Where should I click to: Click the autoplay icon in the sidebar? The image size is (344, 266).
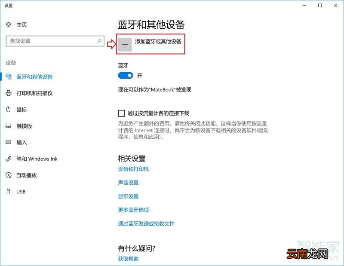point(8,175)
